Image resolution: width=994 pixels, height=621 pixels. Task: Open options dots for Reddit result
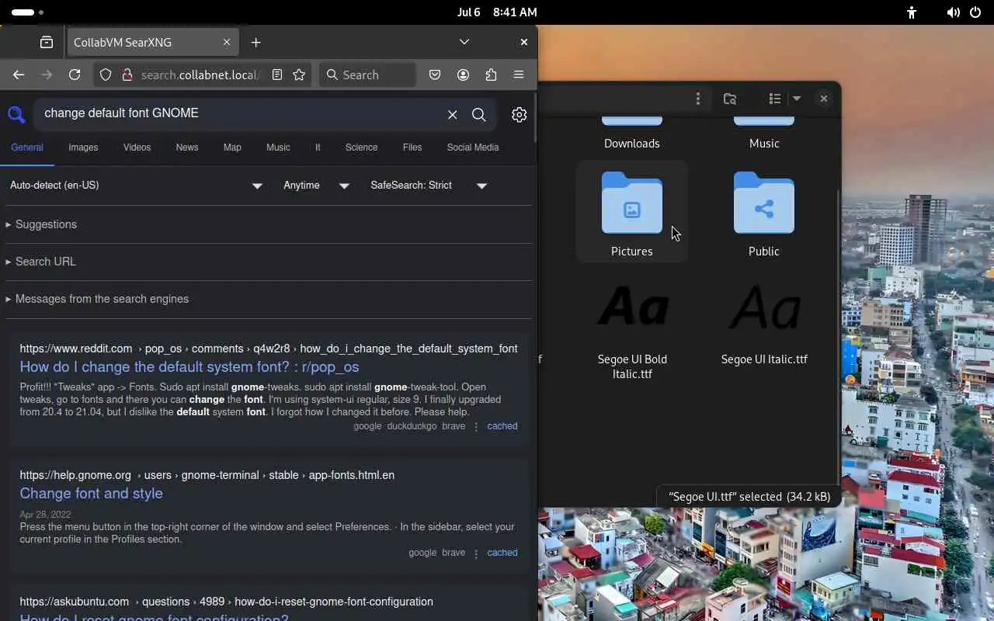point(476,426)
